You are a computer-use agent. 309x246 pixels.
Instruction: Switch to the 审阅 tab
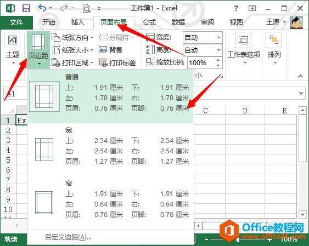pyautogui.click(x=207, y=22)
